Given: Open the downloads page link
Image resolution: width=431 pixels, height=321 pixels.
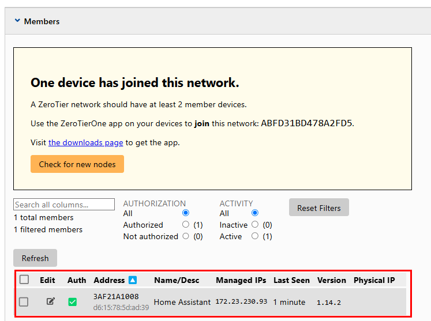Looking at the screenshot, I should [85, 142].
